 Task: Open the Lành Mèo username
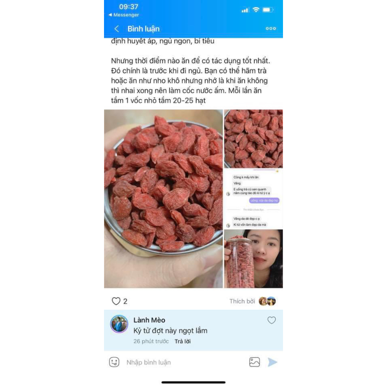coord(149,320)
